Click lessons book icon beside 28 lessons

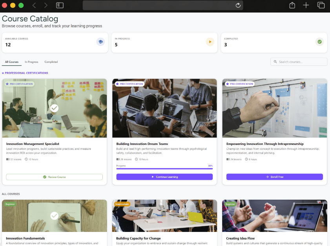118,159
